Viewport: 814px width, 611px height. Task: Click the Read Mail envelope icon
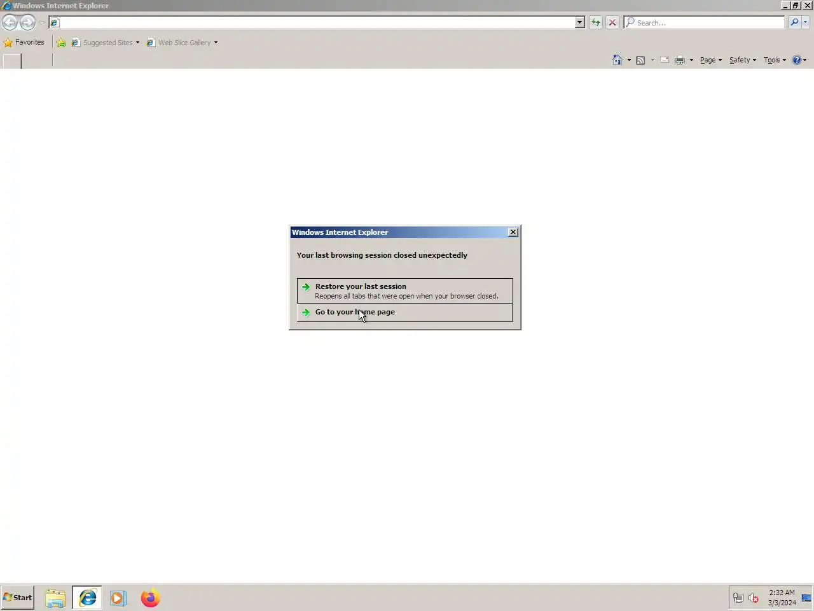coord(665,60)
